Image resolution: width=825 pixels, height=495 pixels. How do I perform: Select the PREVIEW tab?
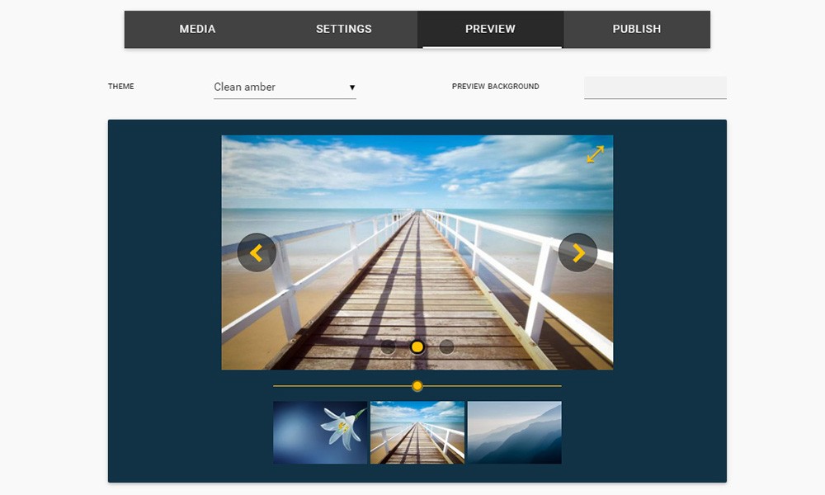tap(490, 29)
